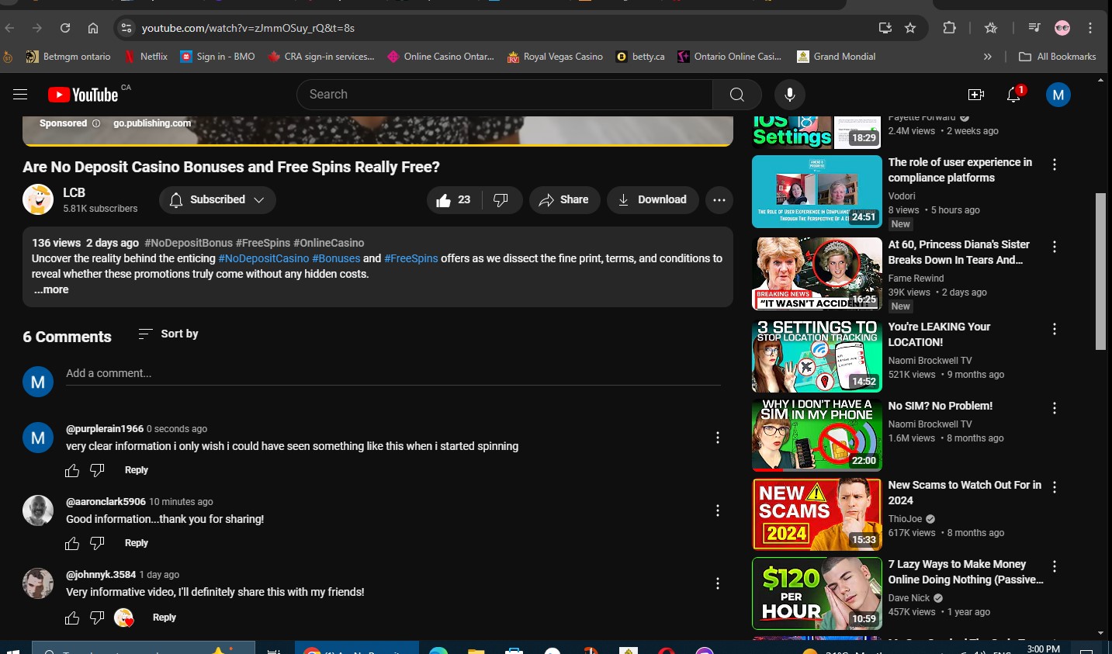
Task: Reload the page in the browser
Action: [65, 28]
